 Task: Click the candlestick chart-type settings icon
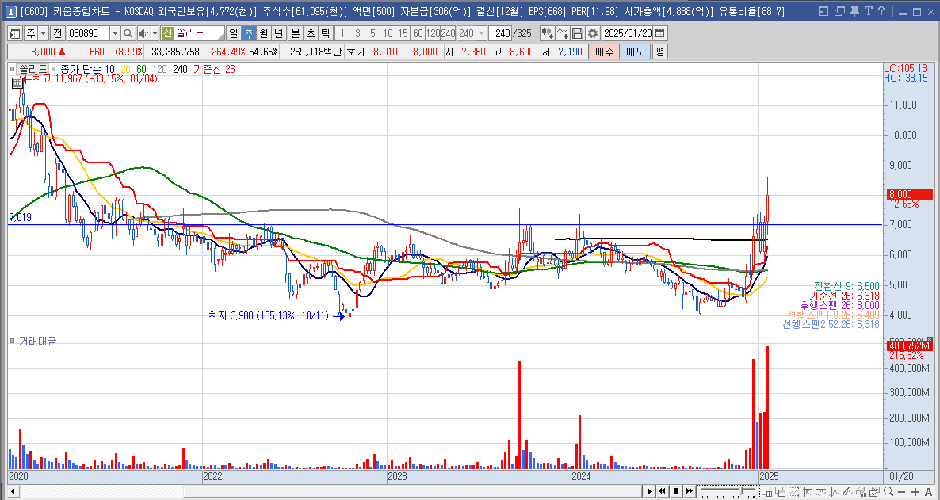coord(547,33)
